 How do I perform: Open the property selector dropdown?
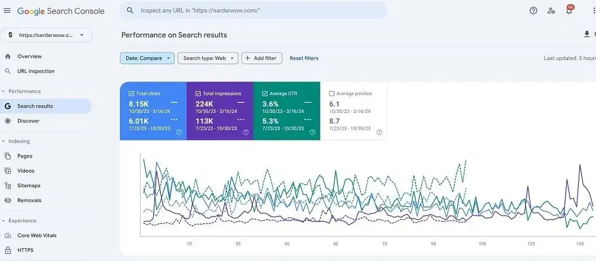point(46,35)
